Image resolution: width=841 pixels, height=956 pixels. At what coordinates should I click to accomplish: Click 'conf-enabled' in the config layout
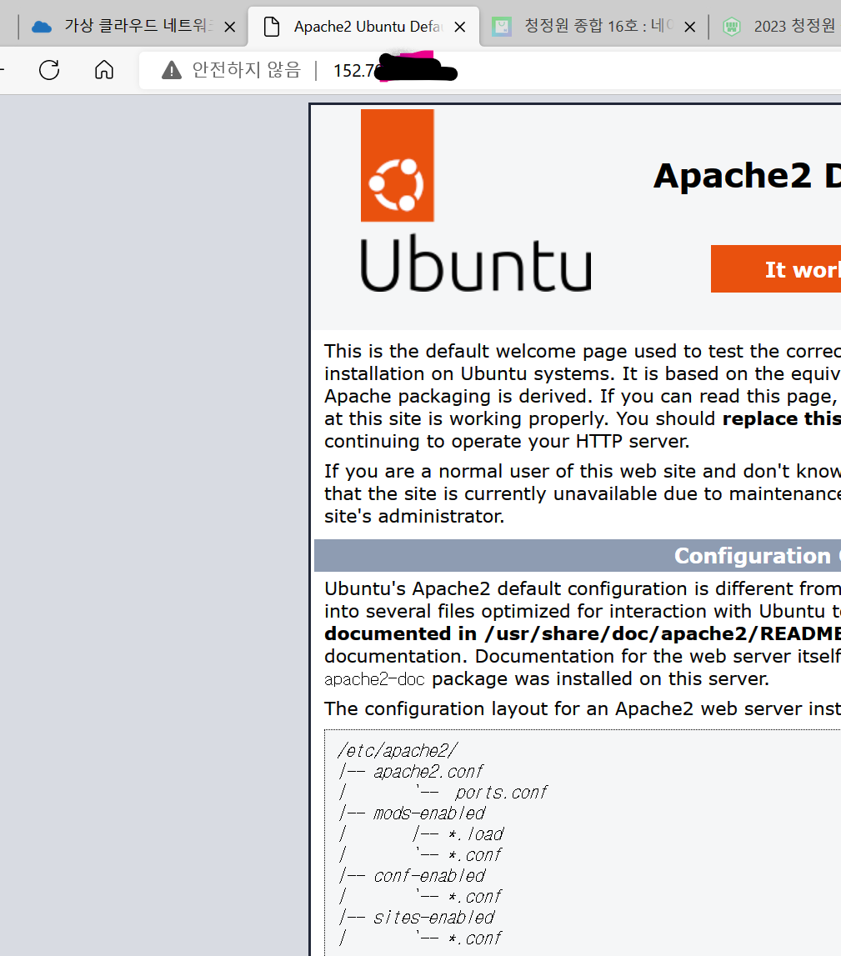pyautogui.click(x=428, y=876)
